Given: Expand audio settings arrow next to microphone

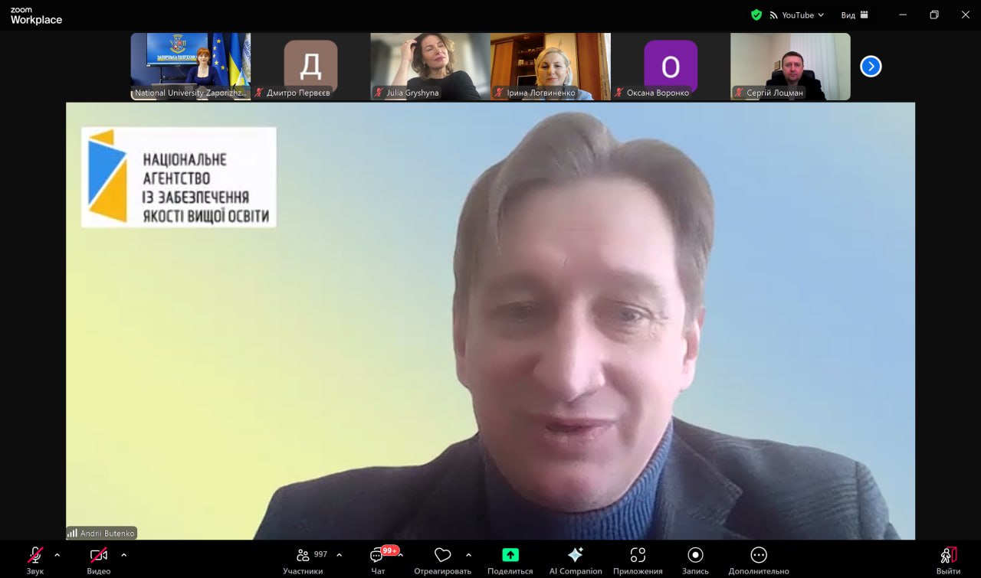Looking at the screenshot, I should click(57, 555).
